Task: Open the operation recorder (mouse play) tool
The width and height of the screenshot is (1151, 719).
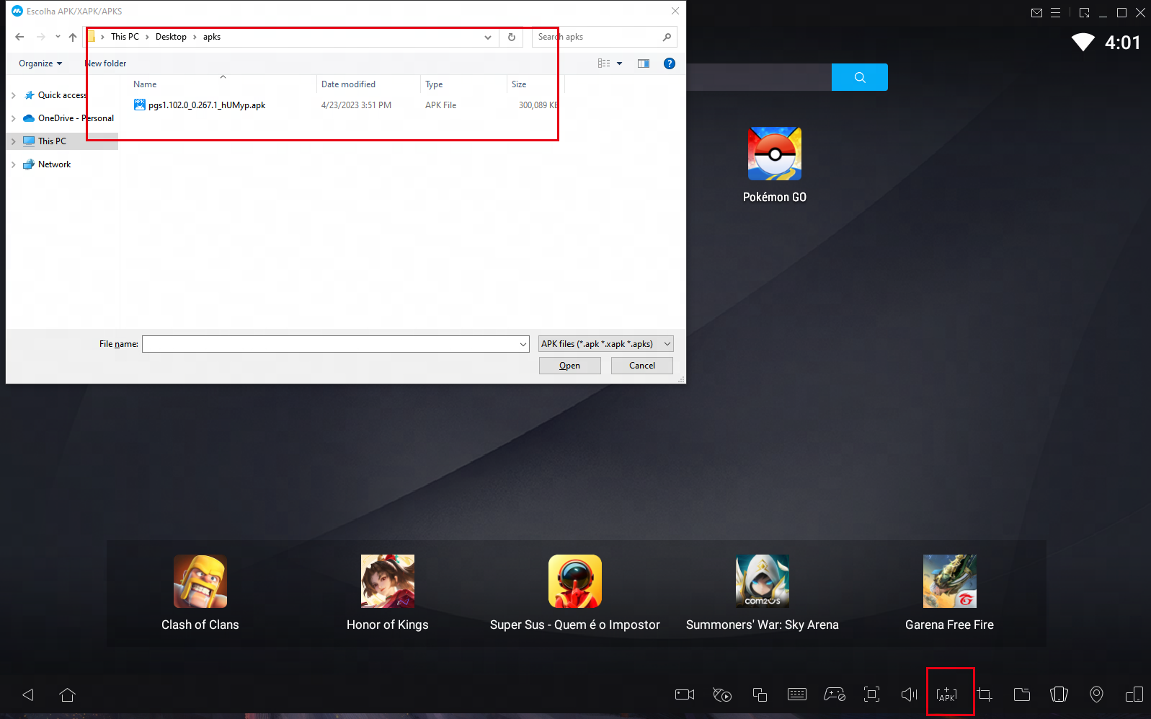Action: (x=722, y=694)
